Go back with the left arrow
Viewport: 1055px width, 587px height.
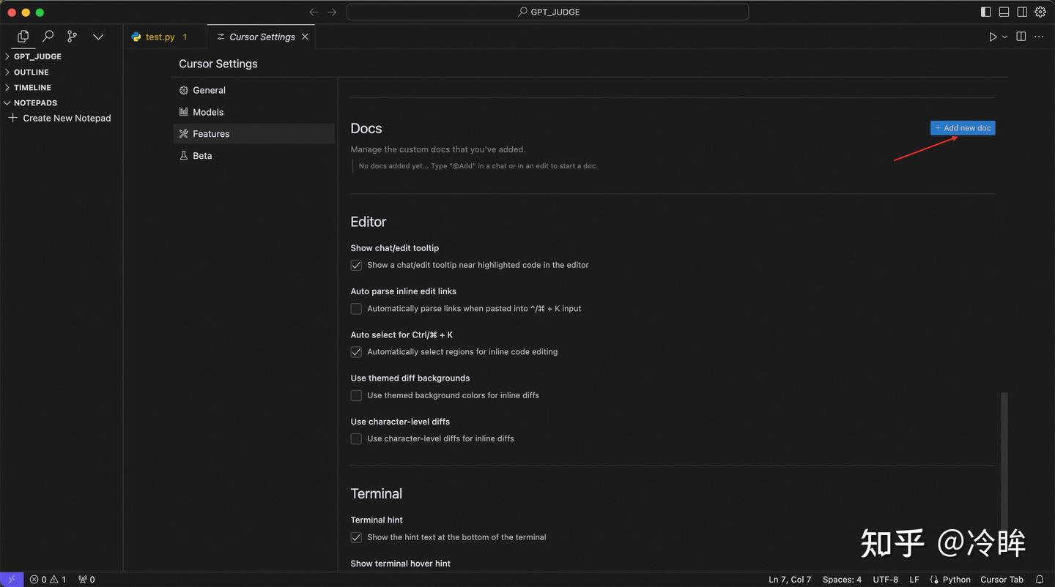[314, 12]
